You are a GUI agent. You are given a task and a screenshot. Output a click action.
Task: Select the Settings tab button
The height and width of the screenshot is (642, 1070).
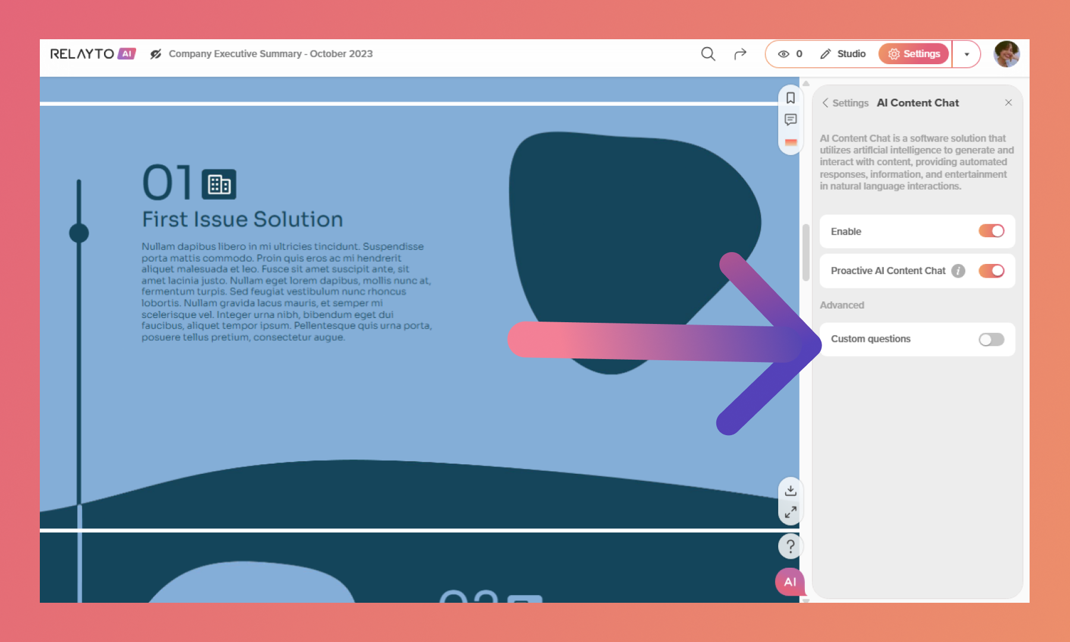point(914,54)
